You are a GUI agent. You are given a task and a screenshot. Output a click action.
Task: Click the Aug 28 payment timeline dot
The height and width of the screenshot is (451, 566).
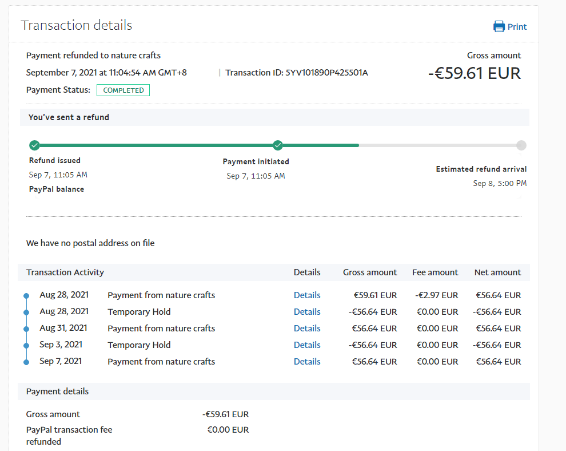pos(26,296)
